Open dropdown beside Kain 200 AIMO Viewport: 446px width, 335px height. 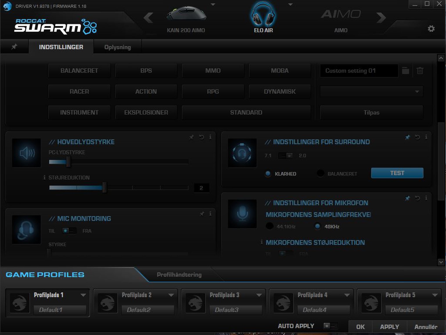click(x=213, y=5)
